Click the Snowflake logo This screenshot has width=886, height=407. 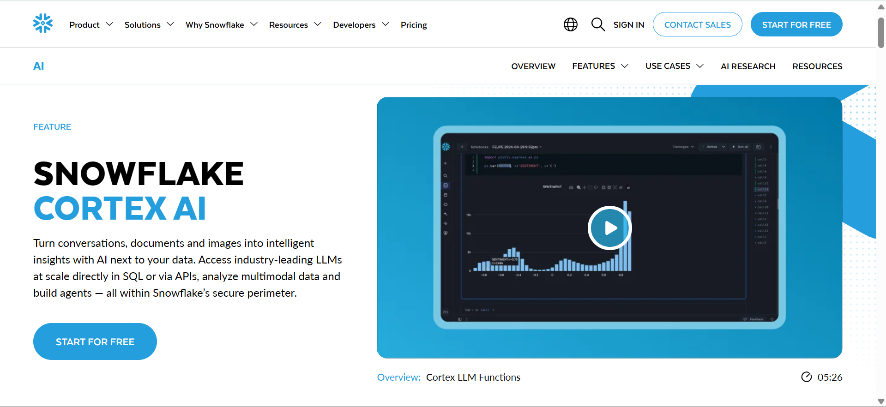click(x=43, y=23)
